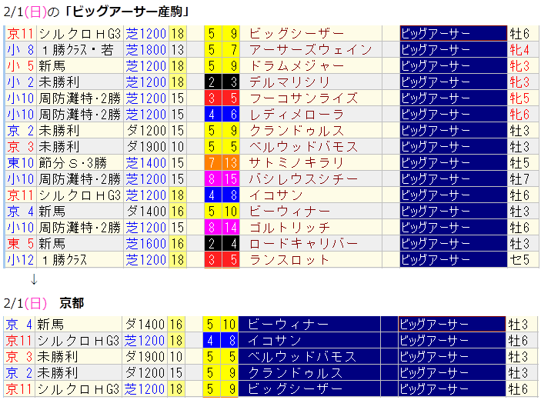The image size is (541, 400).
Task: Click the 小12 race number cell
Action: (x=20, y=260)
